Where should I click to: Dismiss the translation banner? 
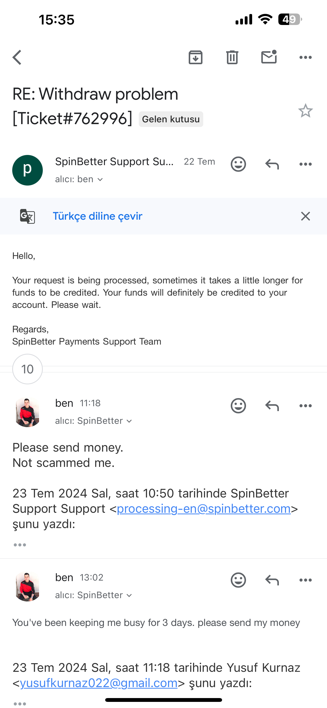point(305,216)
